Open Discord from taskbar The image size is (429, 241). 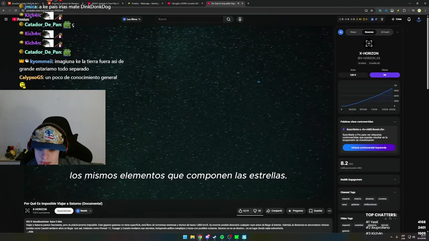[x=207, y=237]
